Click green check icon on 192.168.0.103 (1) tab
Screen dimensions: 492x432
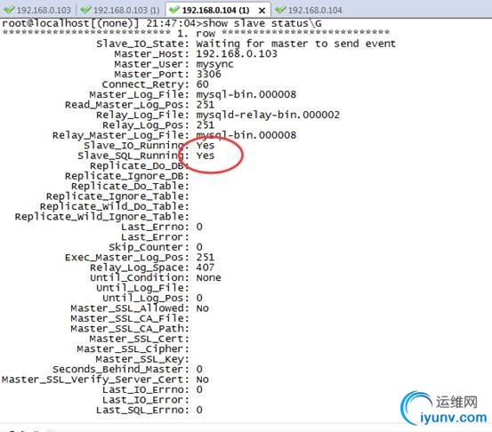(x=85, y=10)
